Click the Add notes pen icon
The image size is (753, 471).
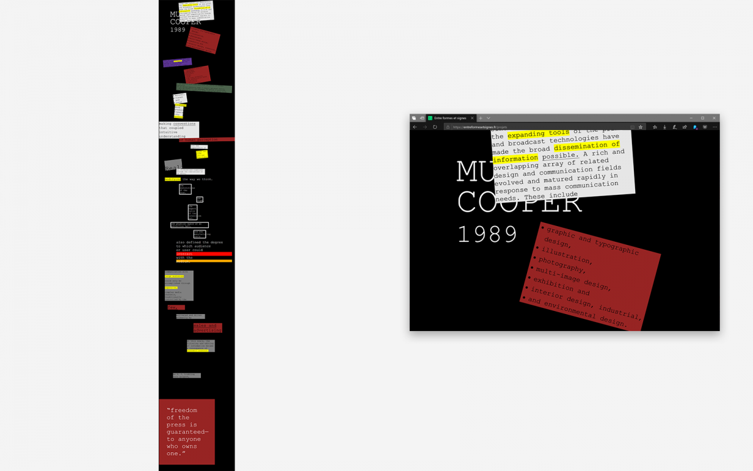pos(675,127)
